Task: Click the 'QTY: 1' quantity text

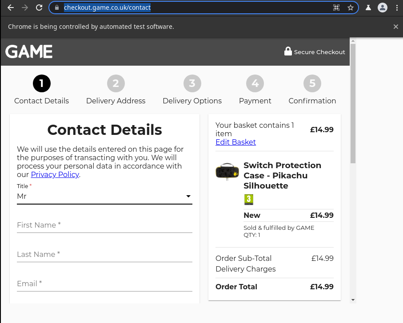Action: tap(252, 235)
